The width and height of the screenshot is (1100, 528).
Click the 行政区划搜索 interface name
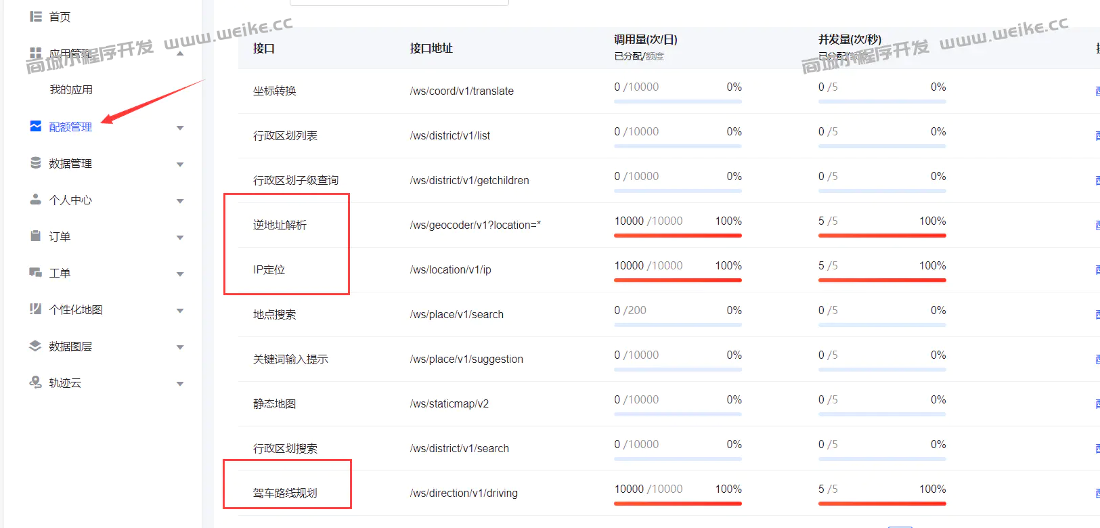coord(285,448)
